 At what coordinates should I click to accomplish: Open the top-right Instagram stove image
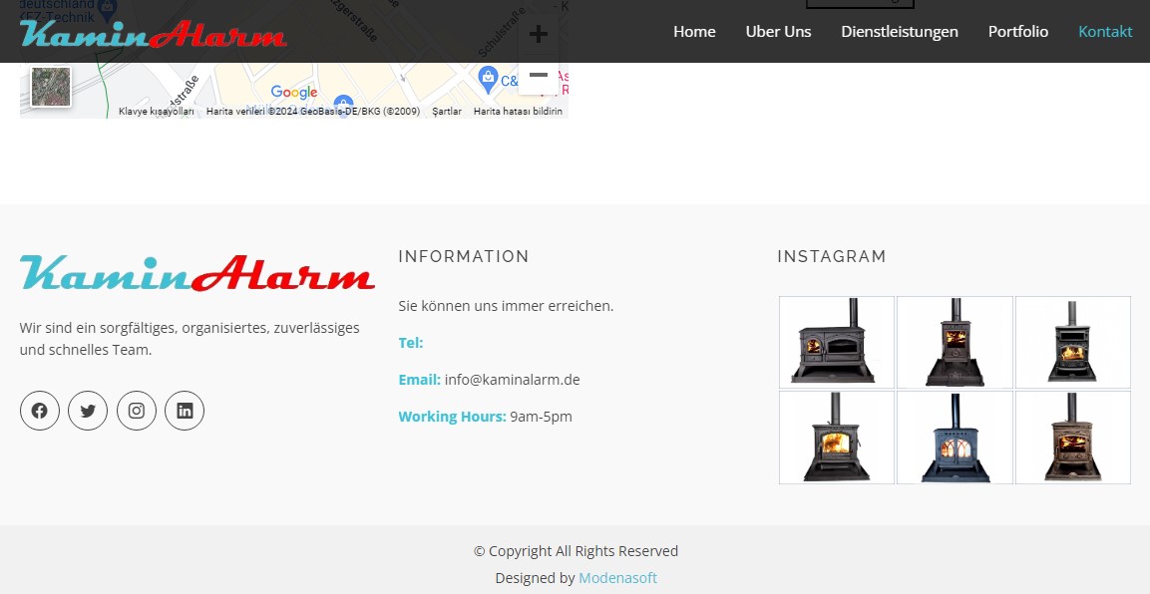(1072, 342)
